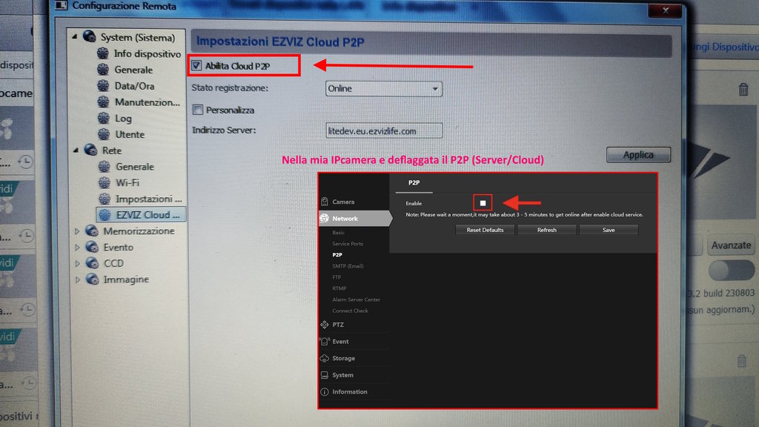Click the CCD globe icon

[x=92, y=263]
